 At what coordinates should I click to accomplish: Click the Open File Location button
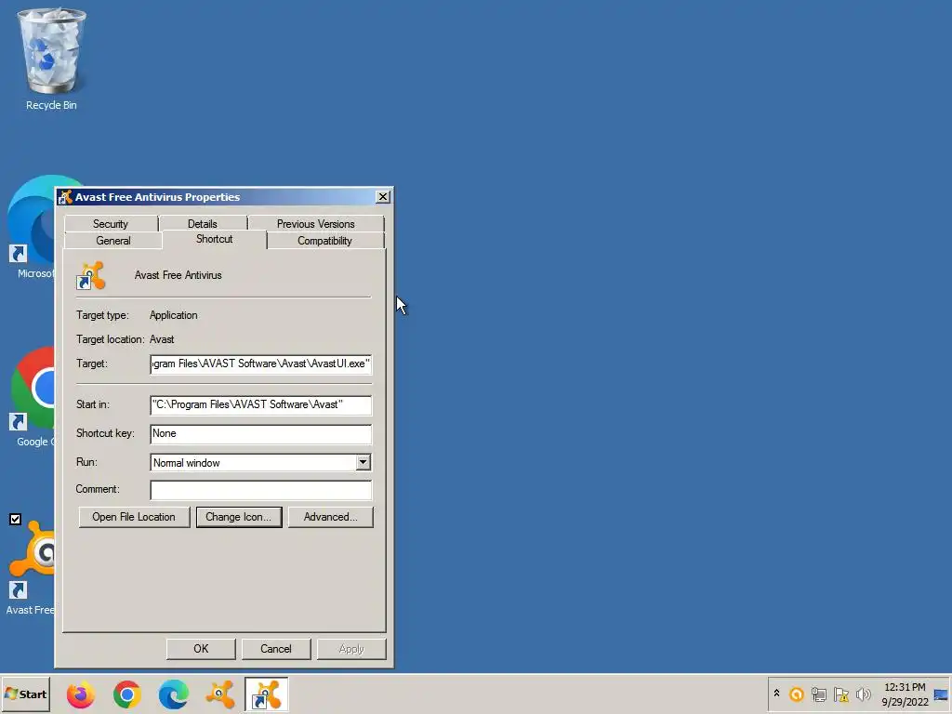pyautogui.click(x=134, y=517)
